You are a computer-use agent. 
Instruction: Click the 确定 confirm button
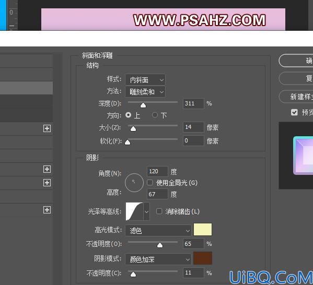point(296,61)
